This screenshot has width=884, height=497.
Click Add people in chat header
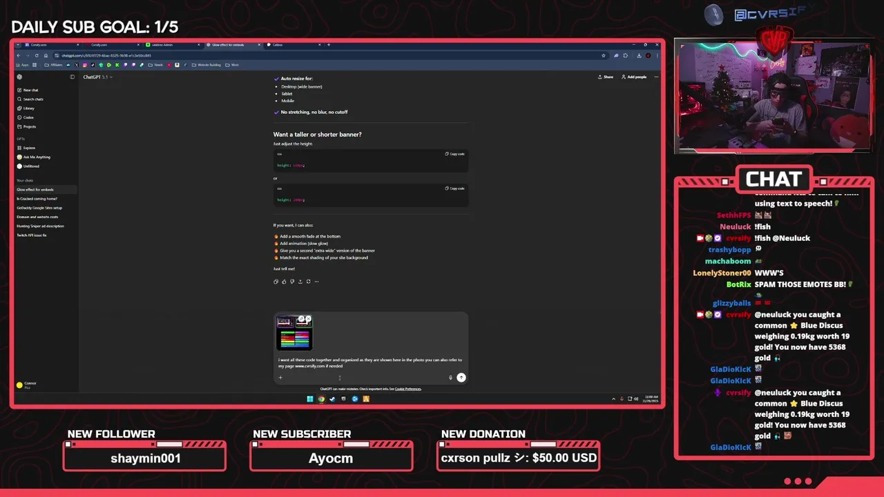tap(634, 77)
